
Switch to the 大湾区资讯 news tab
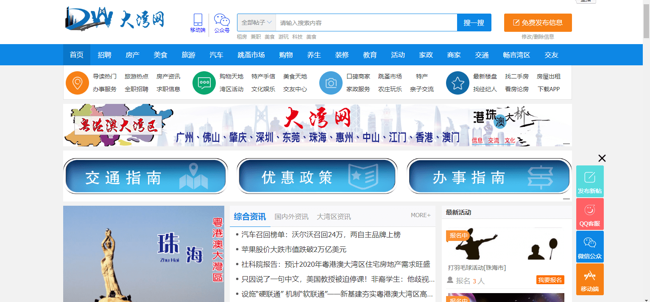coord(334,217)
